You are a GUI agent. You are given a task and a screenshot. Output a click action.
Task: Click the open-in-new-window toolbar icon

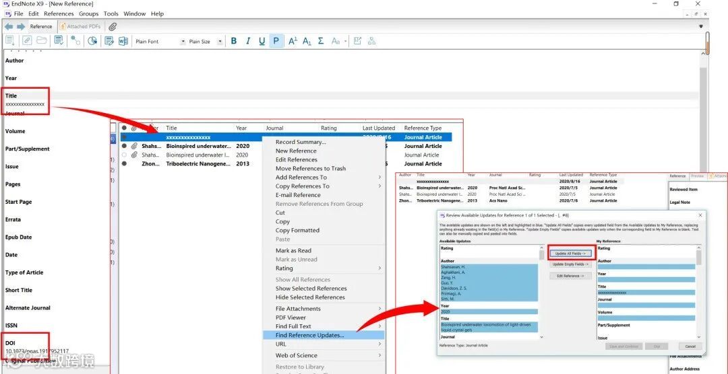pos(357,41)
